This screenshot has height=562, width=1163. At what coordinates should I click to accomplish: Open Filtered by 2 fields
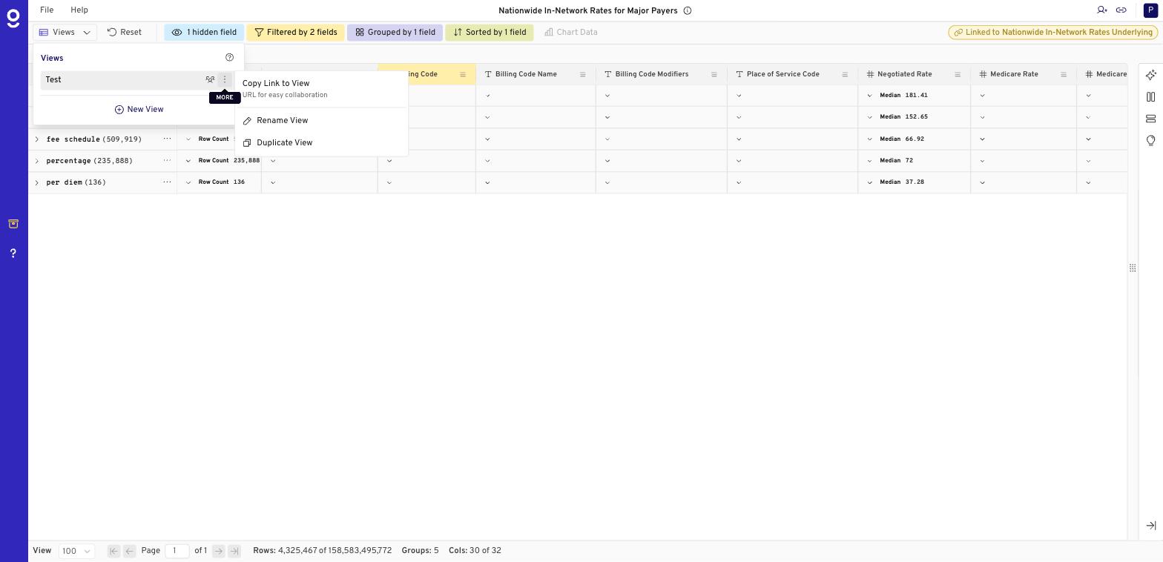(295, 33)
